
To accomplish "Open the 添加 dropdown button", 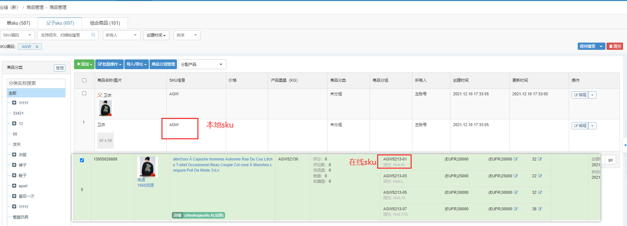I will [84, 64].
